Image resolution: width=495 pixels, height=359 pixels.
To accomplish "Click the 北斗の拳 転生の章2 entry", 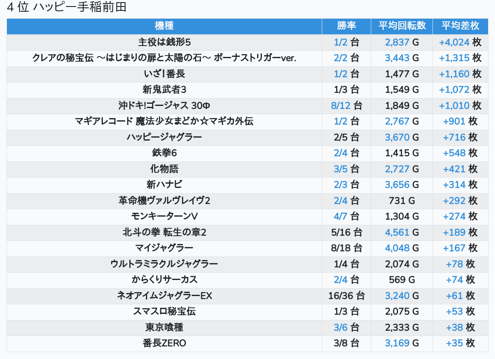I will tap(164, 232).
